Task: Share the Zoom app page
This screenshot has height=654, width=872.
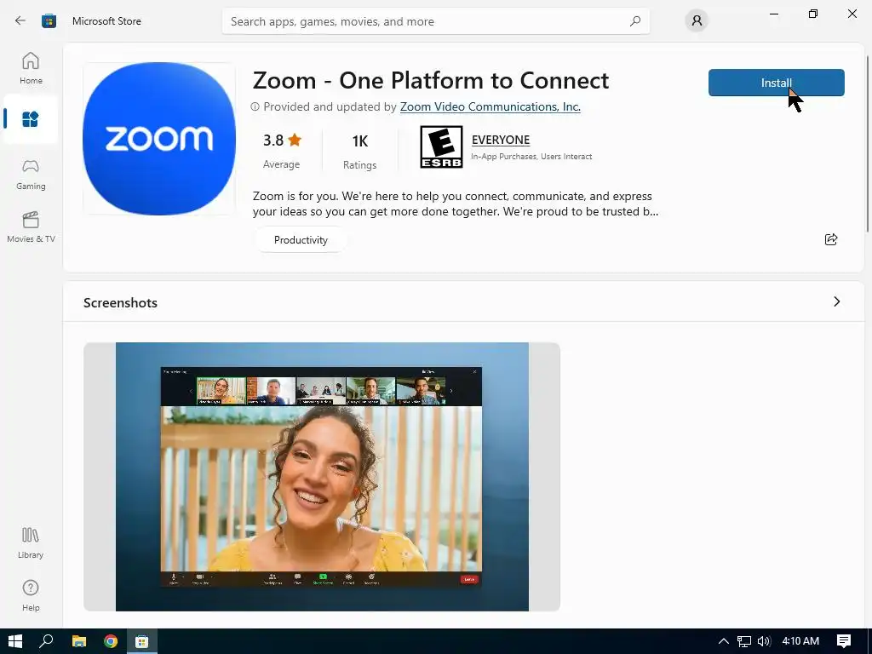Action: pos(831,239)
